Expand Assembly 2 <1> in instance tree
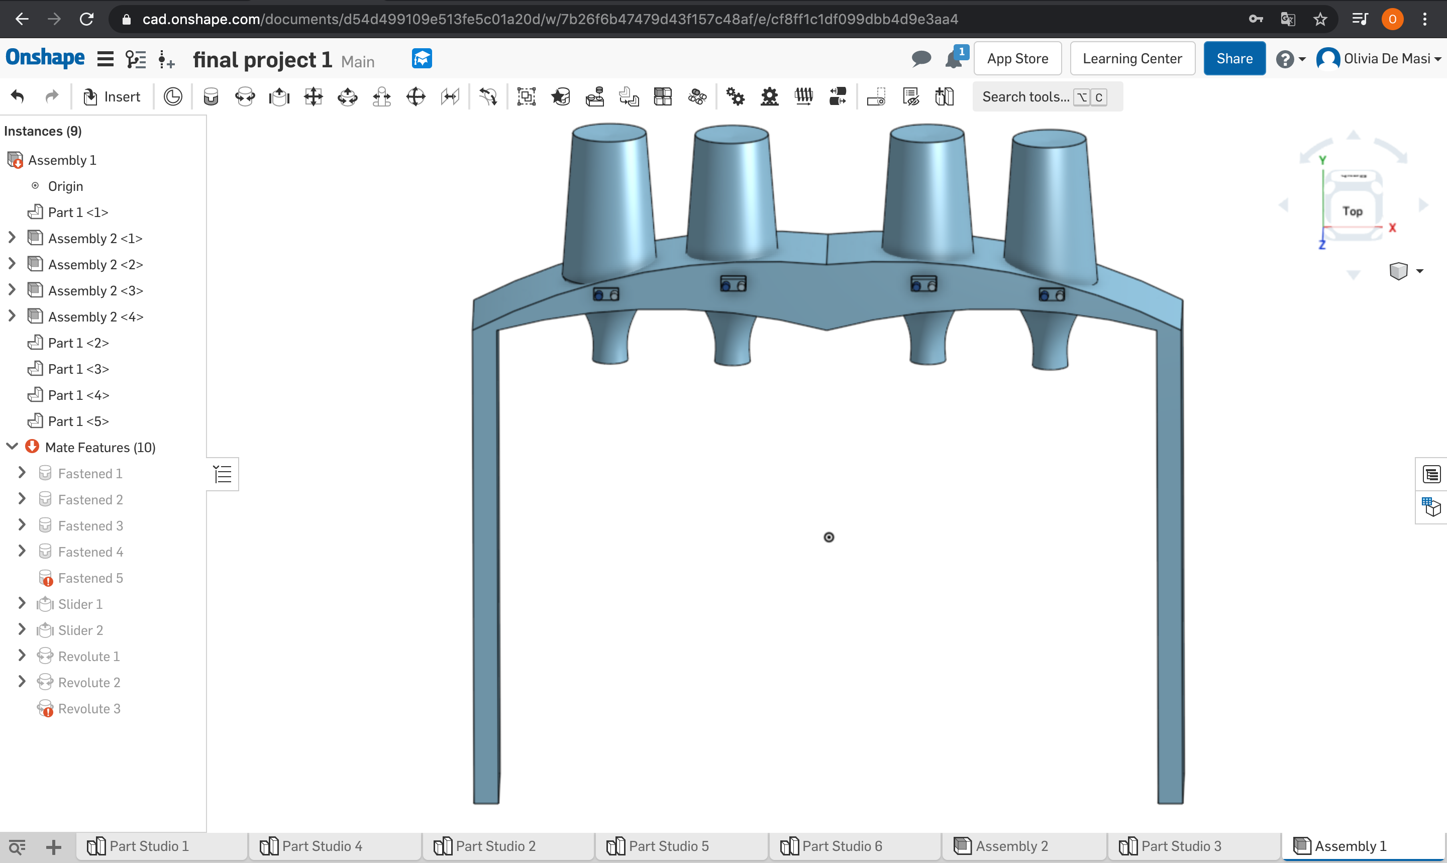Image resolution: width=1447 pixels, height=863 pixels. pyautogui.click(x=12, y=237)
